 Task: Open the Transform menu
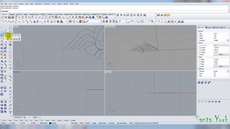(47, 4)
